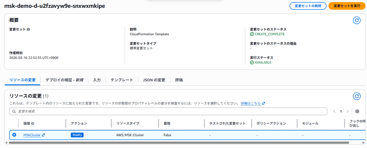Open the MSKCluster logical ID link

click(x=32, y=135)
